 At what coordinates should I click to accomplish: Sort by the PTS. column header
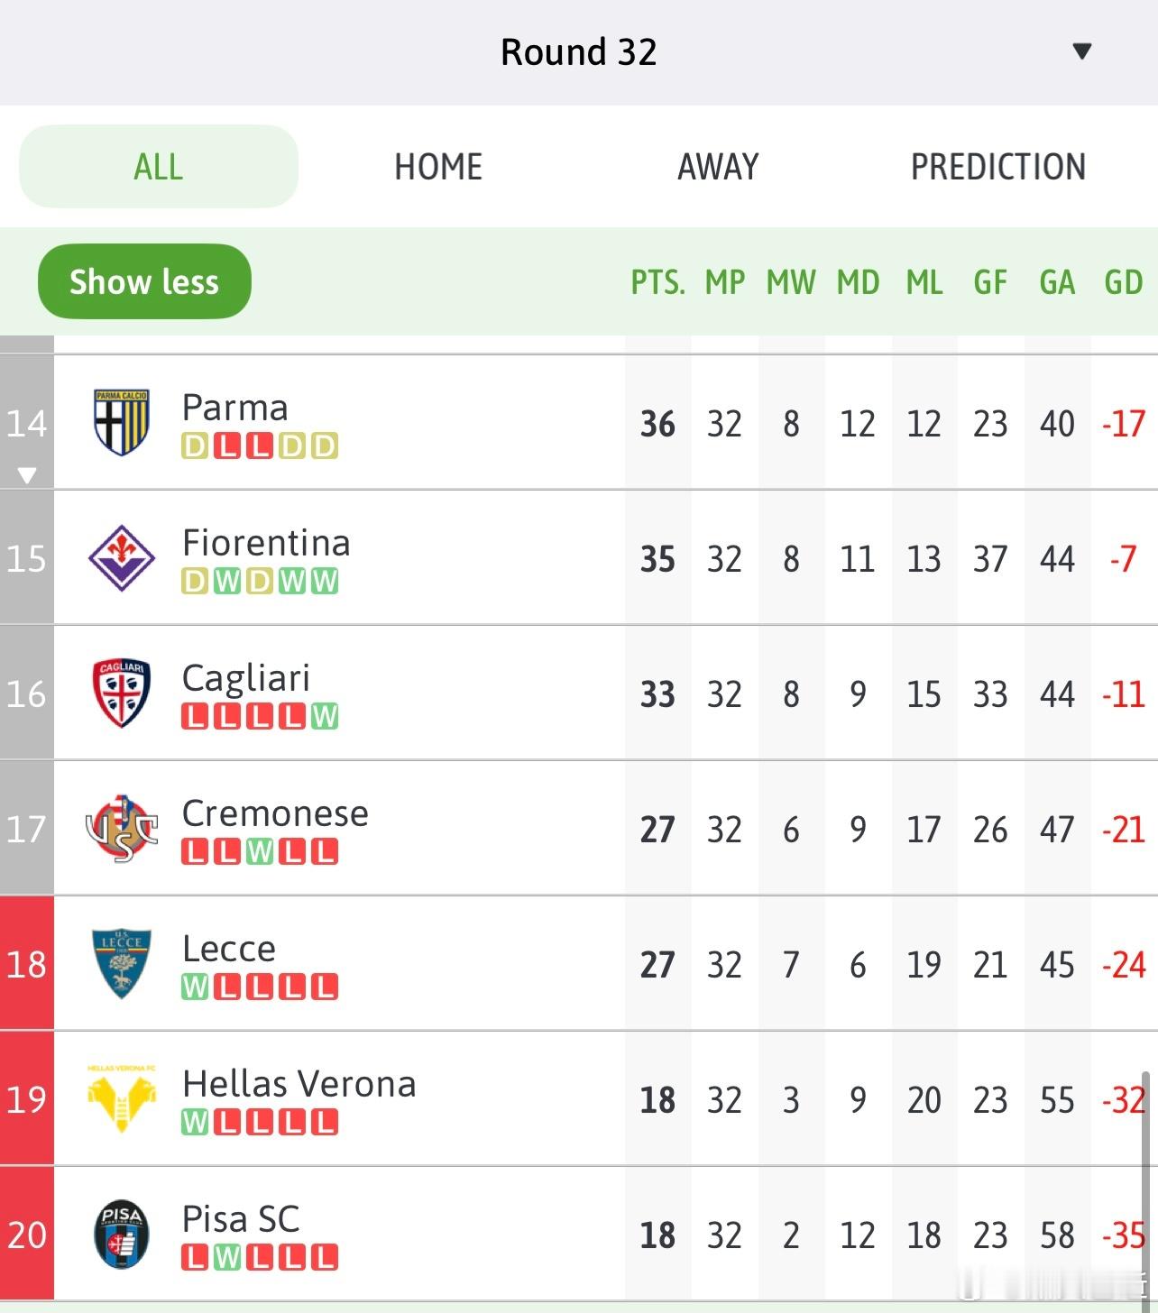tap(657, 282)
